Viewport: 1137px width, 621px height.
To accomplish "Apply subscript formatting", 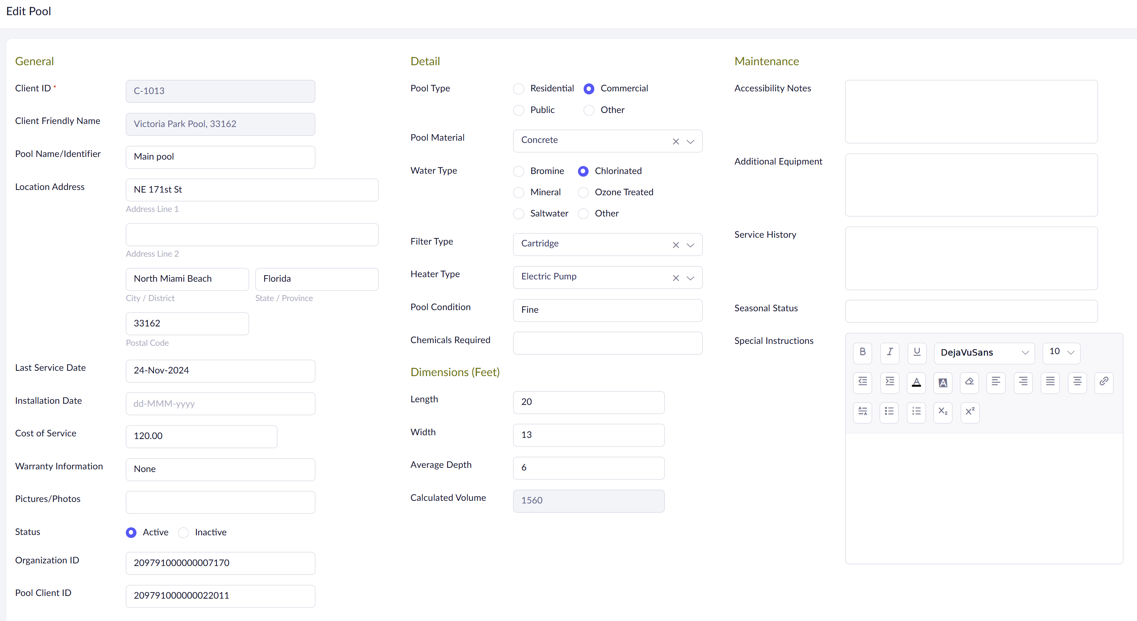I will tap(943, 412).
